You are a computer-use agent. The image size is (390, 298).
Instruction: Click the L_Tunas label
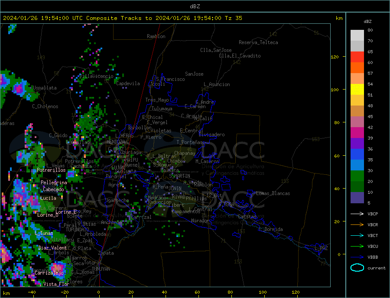tap(44, 233)
